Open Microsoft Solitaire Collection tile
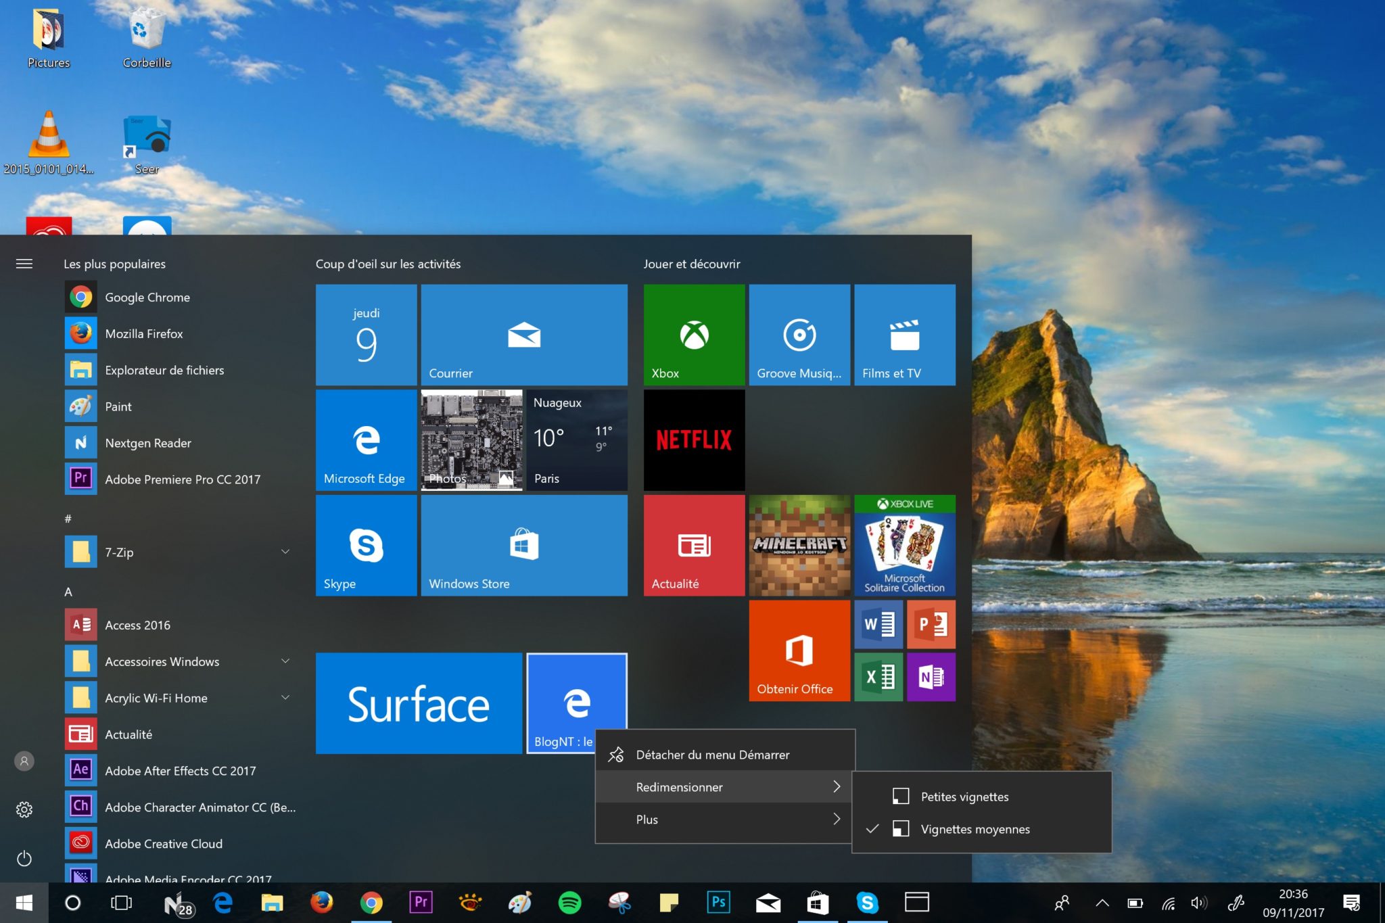1385x923 pixels. (905, 546)
